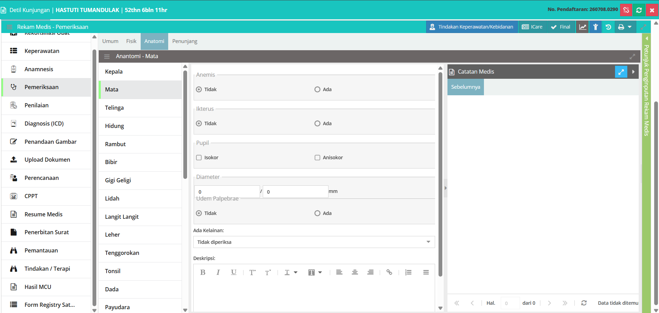Click the chart graph icon in toolbar

coord(583,27)
